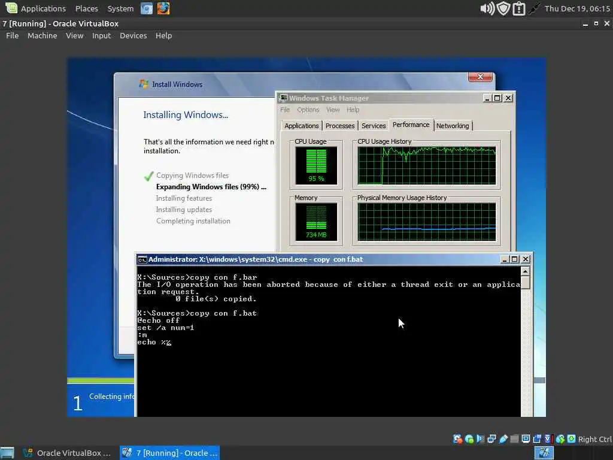Open the VirtualBox Input menu
Viewport: 613px width, 460px height.
[101, 35]
